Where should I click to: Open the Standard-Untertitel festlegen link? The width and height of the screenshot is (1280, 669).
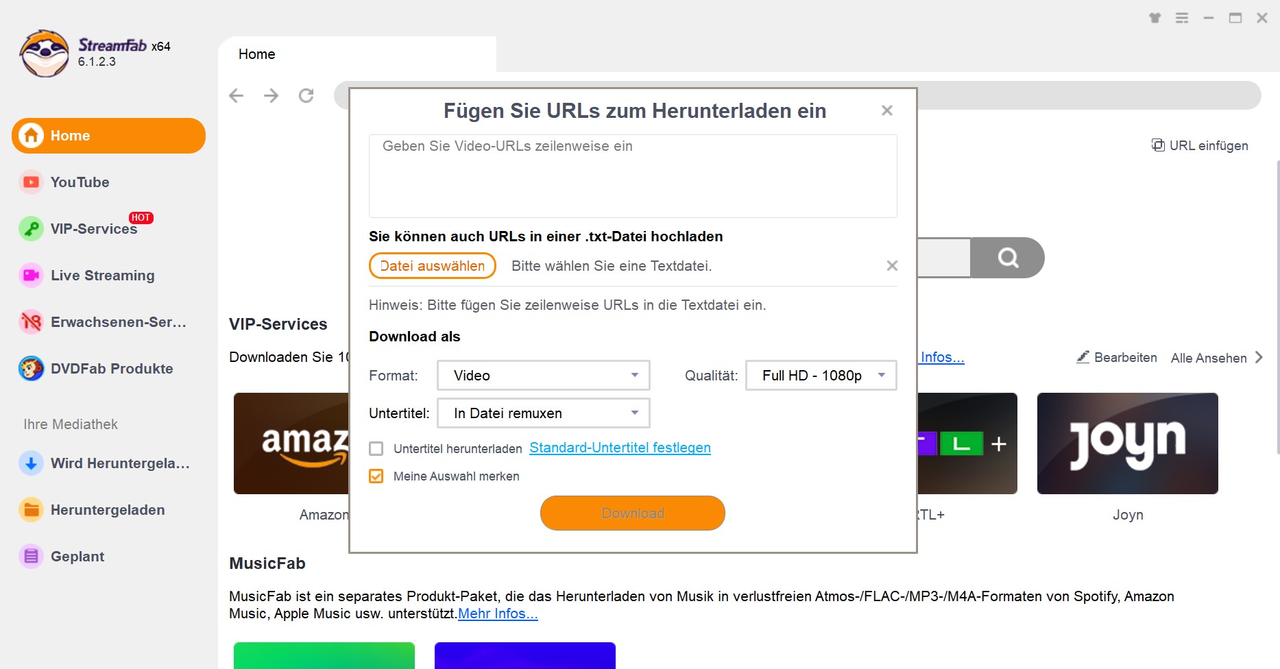620,448
